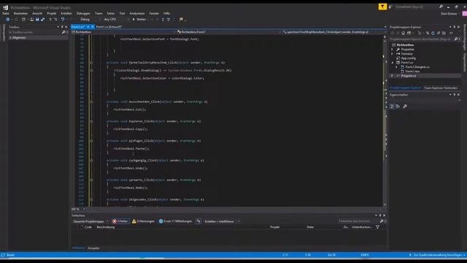Click the Starten play icon
467x263 pixels.
click(x=134, y=20)
